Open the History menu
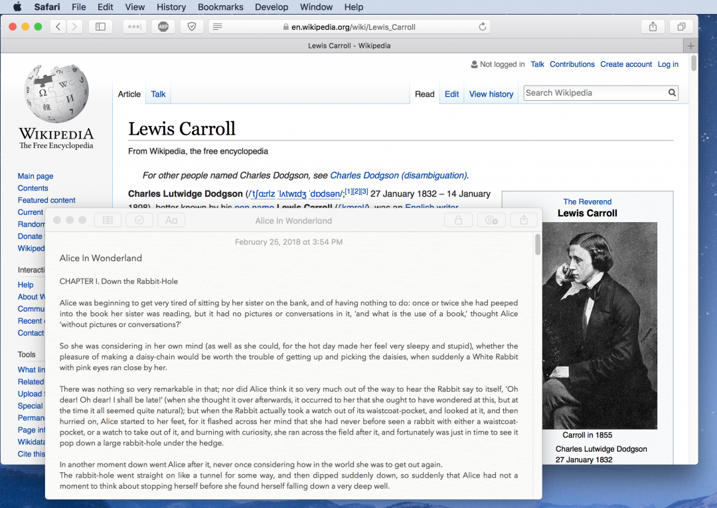 click(x=171, y=7)
